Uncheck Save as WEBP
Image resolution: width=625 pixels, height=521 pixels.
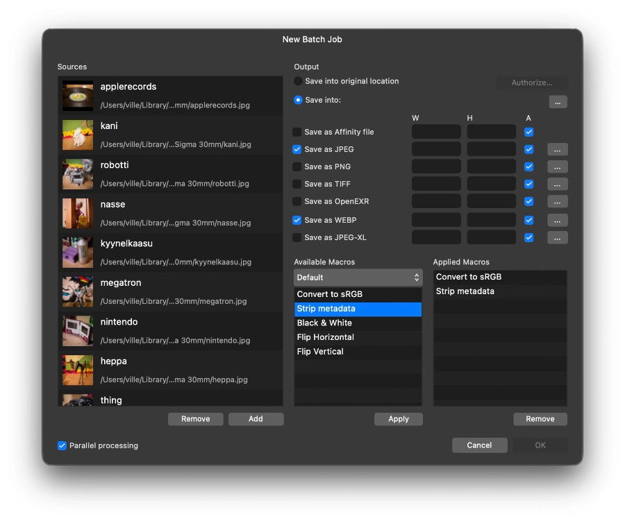pyautogui.click(x=297, y=220)
